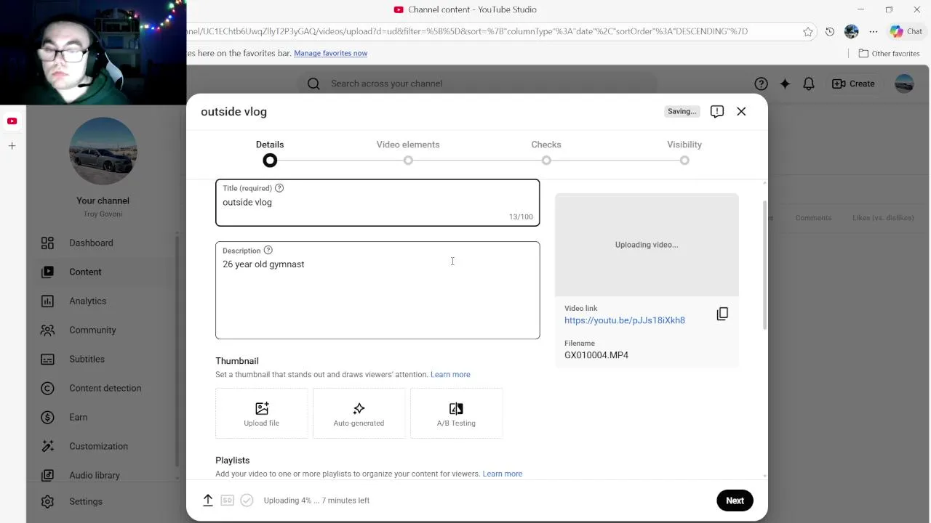The width and height of the screenshot is (931, 523).
Task: Open the Dashboard icon in the sidebar
Action: (47, 243)
